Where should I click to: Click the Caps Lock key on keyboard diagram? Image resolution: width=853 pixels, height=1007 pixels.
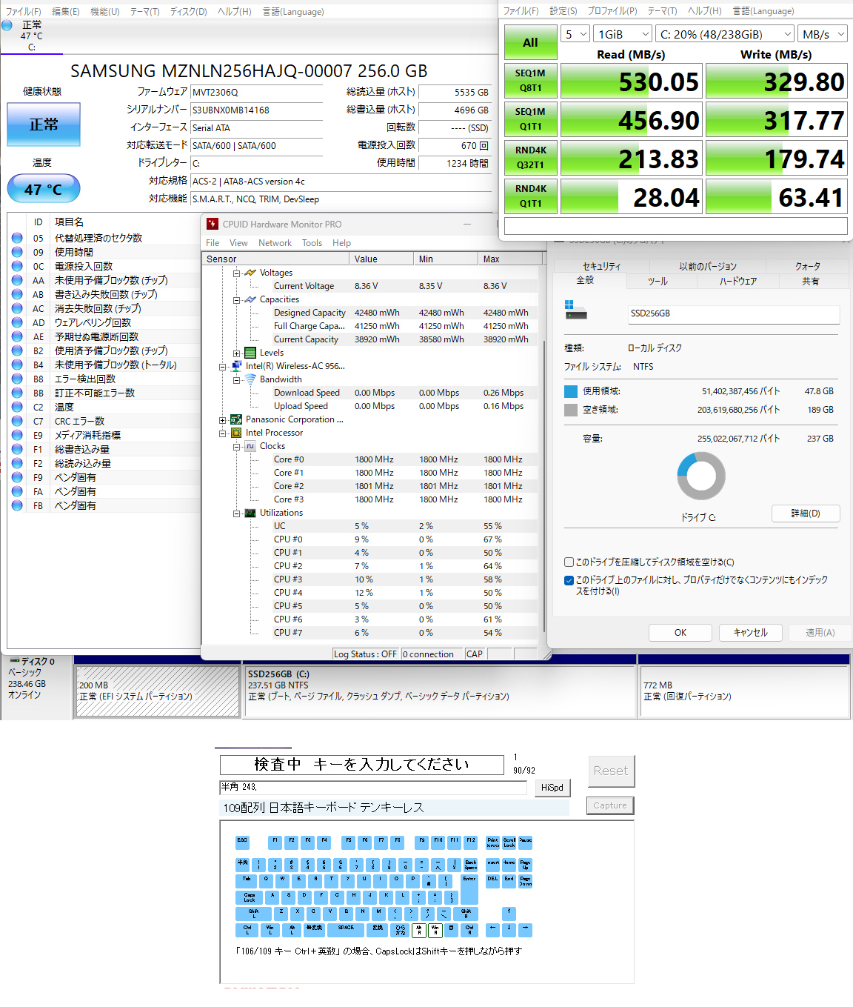pos(249,897)
